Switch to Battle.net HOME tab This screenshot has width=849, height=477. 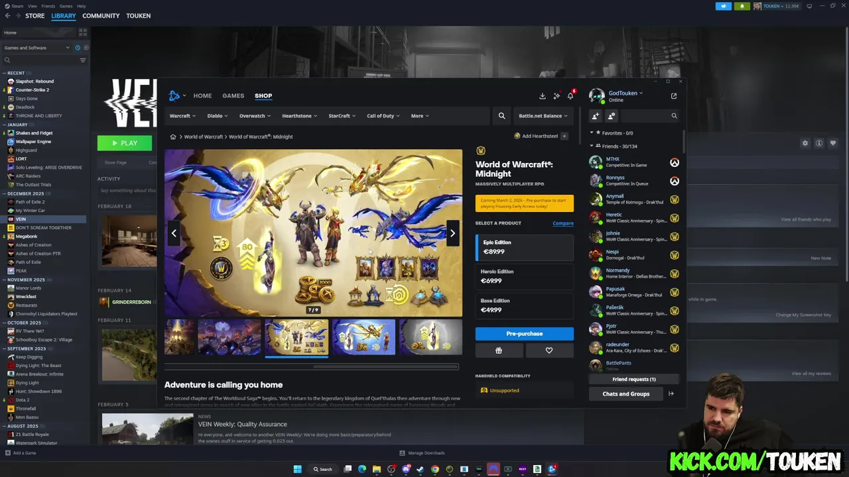pyautogui.click(x=202, y=96)
